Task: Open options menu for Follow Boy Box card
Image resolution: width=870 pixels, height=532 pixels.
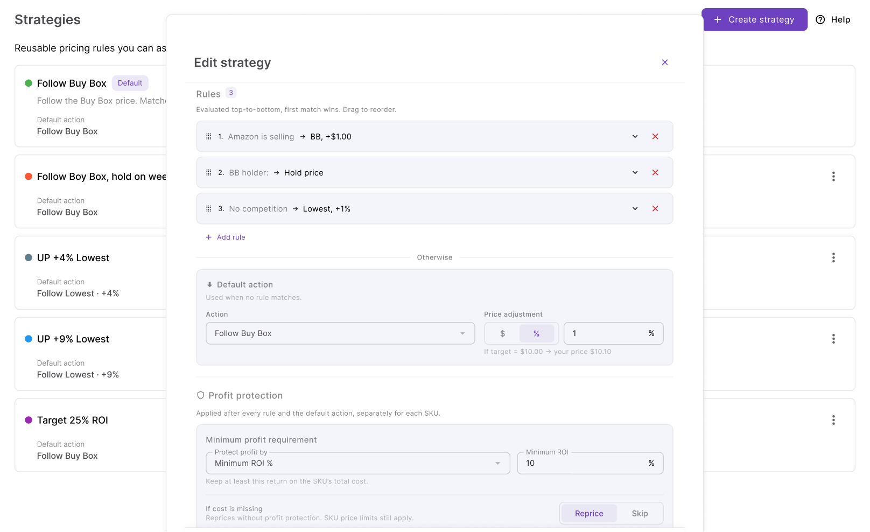Action: tap(833, 177)
